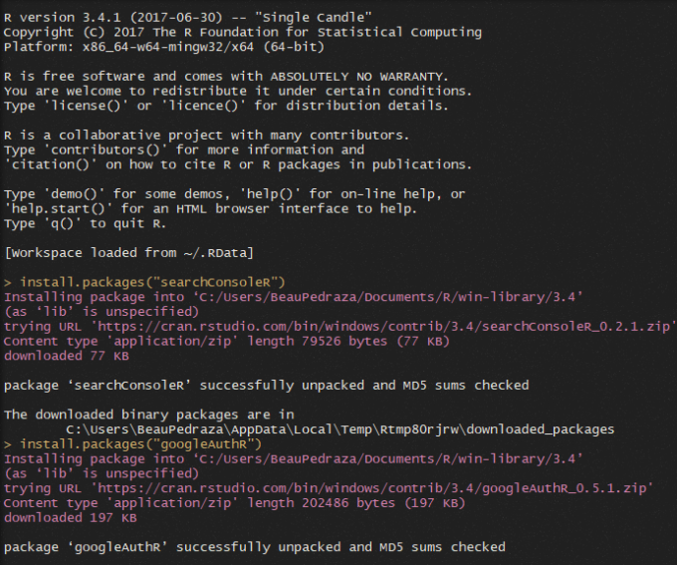Click the install.packages("searchConsoleR") command line

(x=151, y=282)
